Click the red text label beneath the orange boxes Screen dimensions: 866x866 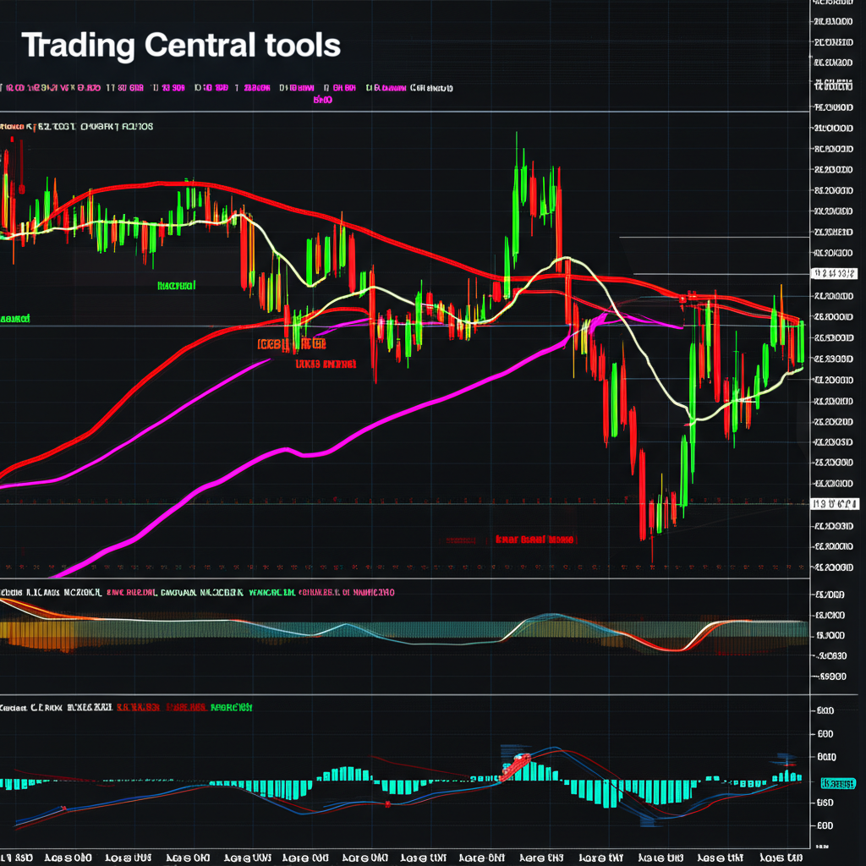click(x=326, y=364)
